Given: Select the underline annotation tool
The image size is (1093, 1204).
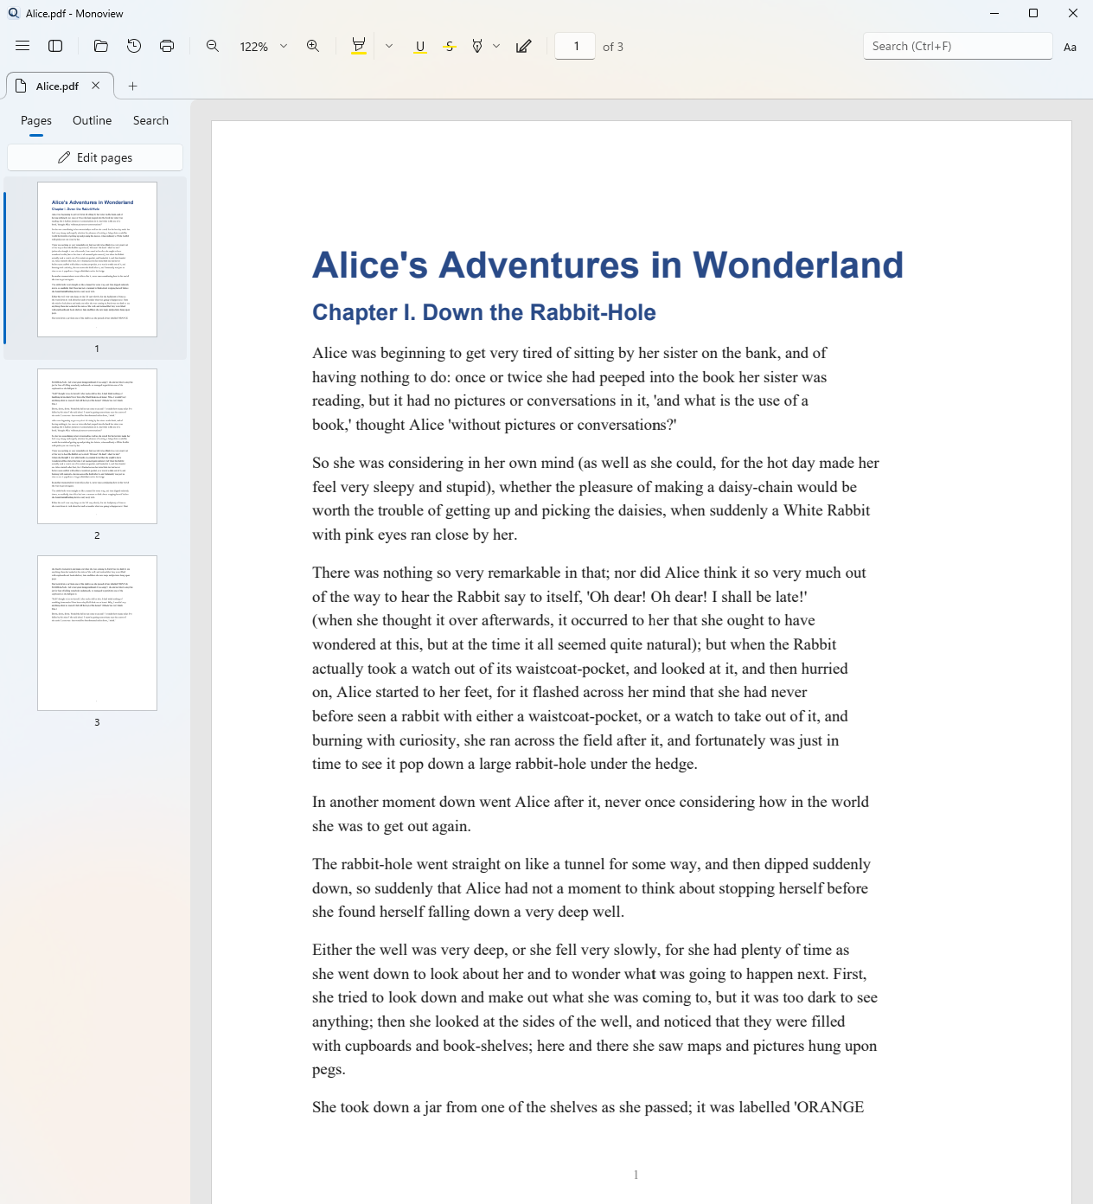Looking at the screenshot, I should 420,47.
